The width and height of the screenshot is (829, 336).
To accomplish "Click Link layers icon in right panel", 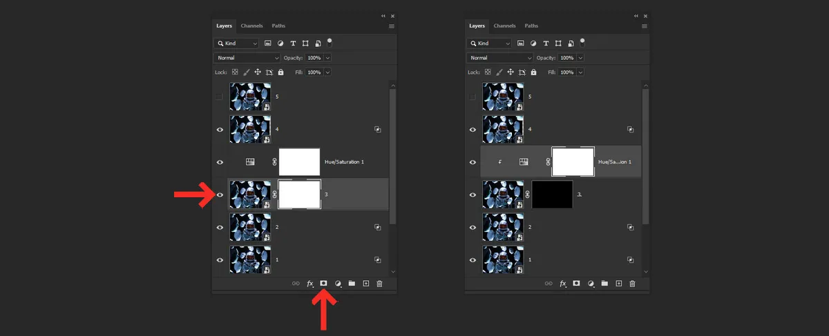I will (x=549, y=284).
